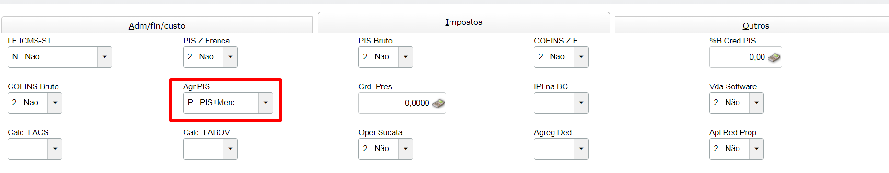889x173 pixels.
Task: Select the Impostos tab
Action: point(463,22)
